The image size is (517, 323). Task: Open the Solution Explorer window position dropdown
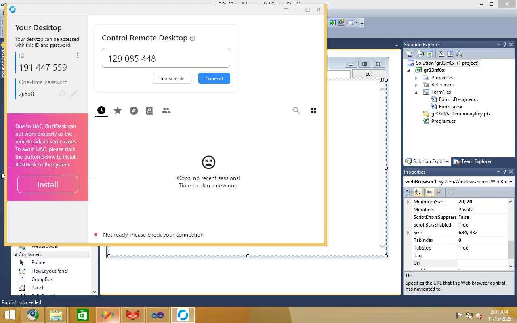[498, 44]
